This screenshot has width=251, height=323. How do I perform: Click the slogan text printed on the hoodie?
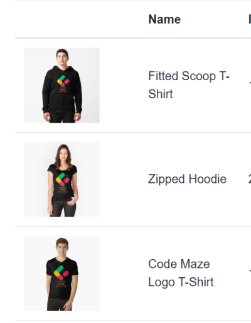(63, 90)
